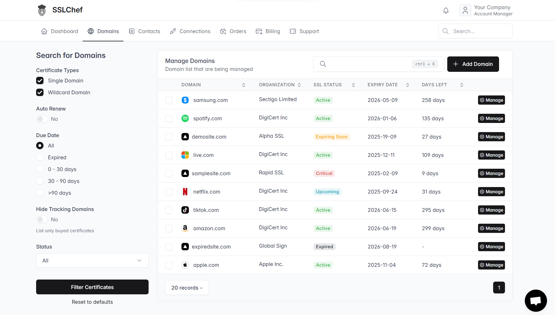Sort by Days Left column arrows
555x315 pixels.
point(462,85)
